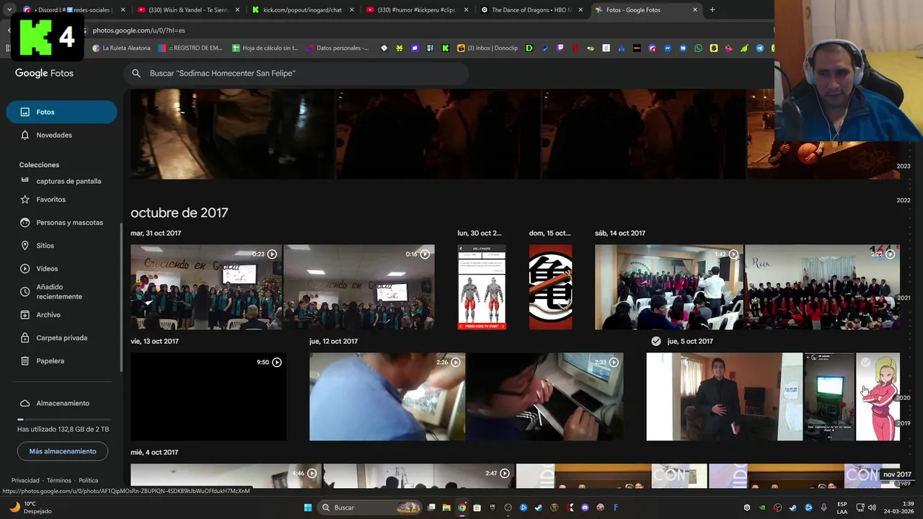923x519 pixels.
Task: Select all photos from jue, 5 oct 2017
Action: [x=656, y=341]
